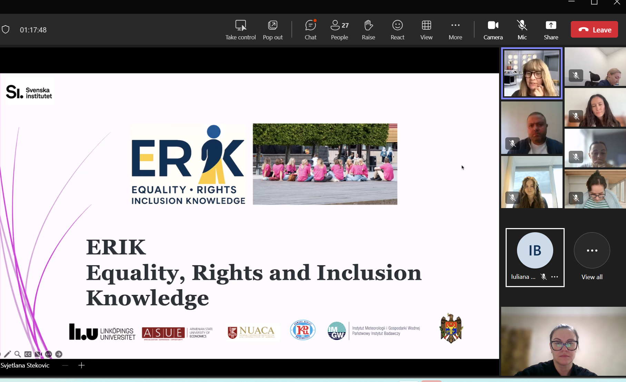
Task: Turn off the Camera
Action: [x=493, y=30]
